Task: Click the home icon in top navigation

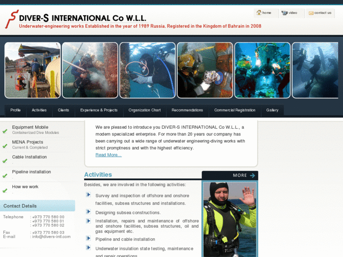Action: [x=259, y=13]
